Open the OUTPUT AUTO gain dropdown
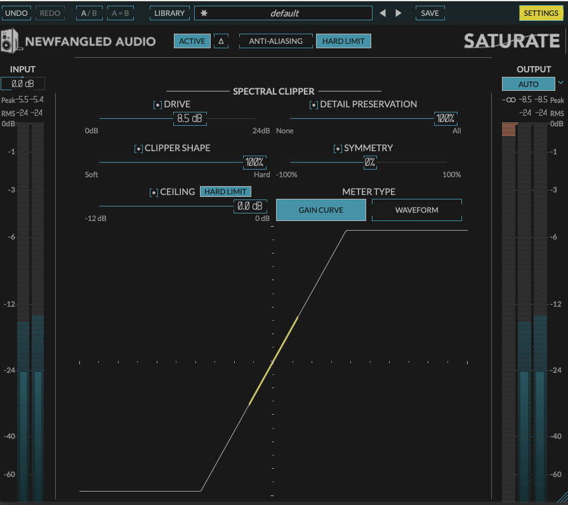The image size is (568, 505). point(528,83)
